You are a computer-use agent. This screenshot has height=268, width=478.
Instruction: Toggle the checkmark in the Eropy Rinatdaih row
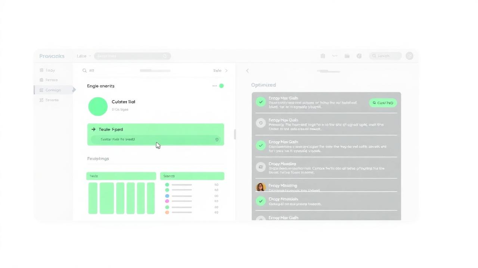pyautogui.click(x=261, y=201)
